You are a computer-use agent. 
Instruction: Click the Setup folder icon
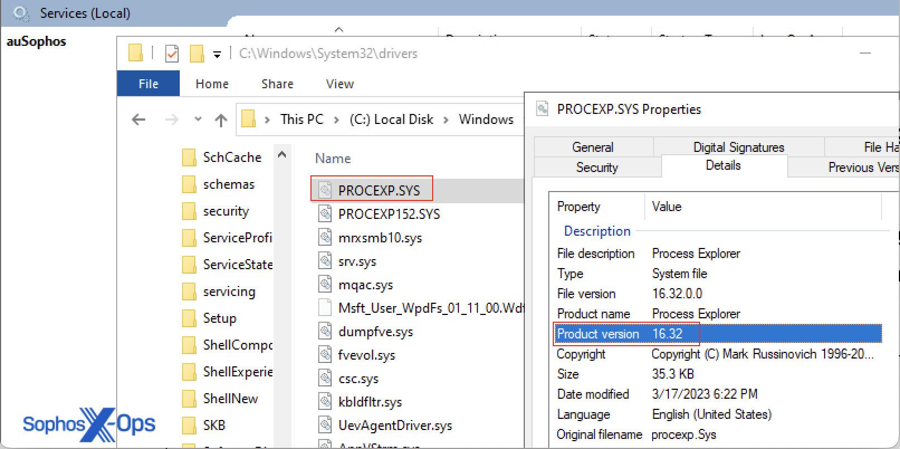[x=189, y=318]
